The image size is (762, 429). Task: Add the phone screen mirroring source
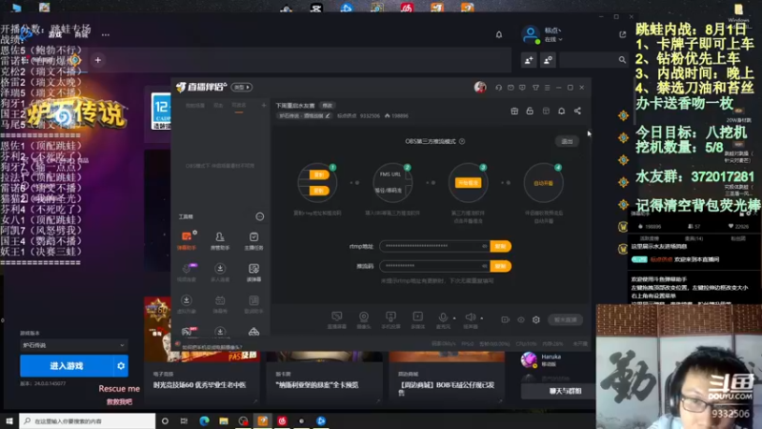pyautogui.click(x=391, y=319)
